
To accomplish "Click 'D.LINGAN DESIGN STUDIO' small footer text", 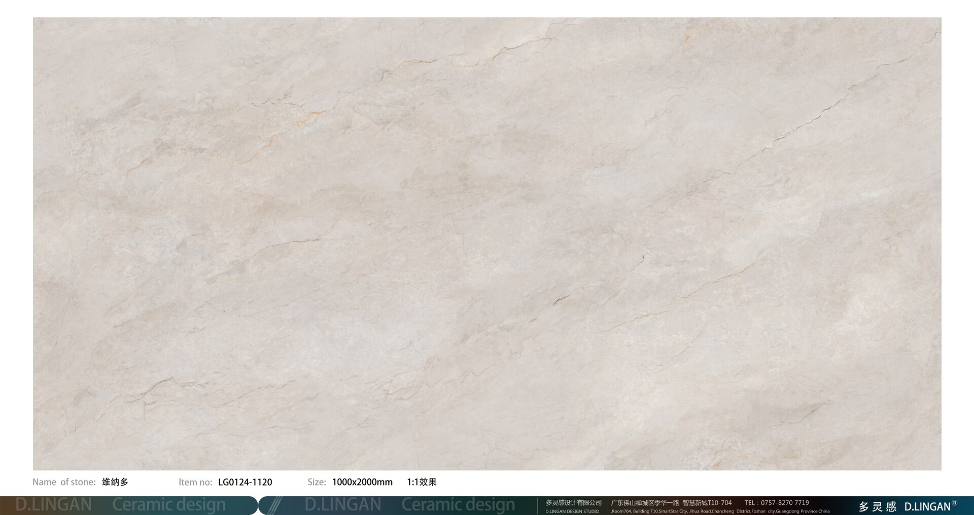I will 572,511.
